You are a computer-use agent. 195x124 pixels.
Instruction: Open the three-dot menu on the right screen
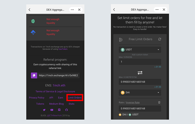pos(157,10)
